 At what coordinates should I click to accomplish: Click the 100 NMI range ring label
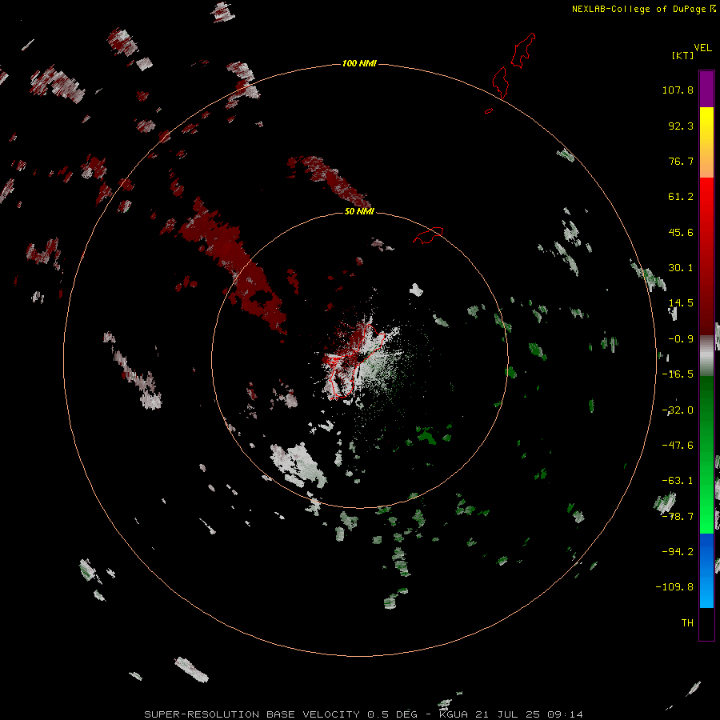[x=359, y=63]
